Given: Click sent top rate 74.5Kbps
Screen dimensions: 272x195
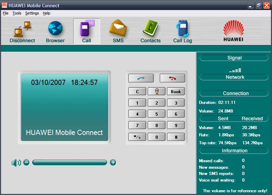Looking at the screenshot, I should coord(227,143).
